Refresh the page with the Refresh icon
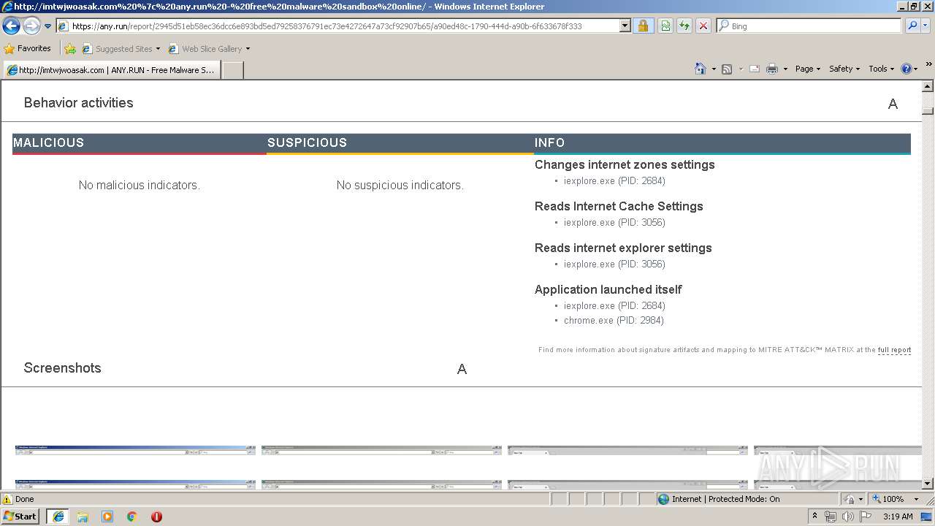Screen dimensions: 935x526 684,26
